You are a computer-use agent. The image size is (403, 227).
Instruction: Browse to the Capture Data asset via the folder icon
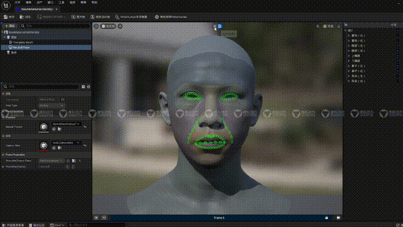[60, 148]
